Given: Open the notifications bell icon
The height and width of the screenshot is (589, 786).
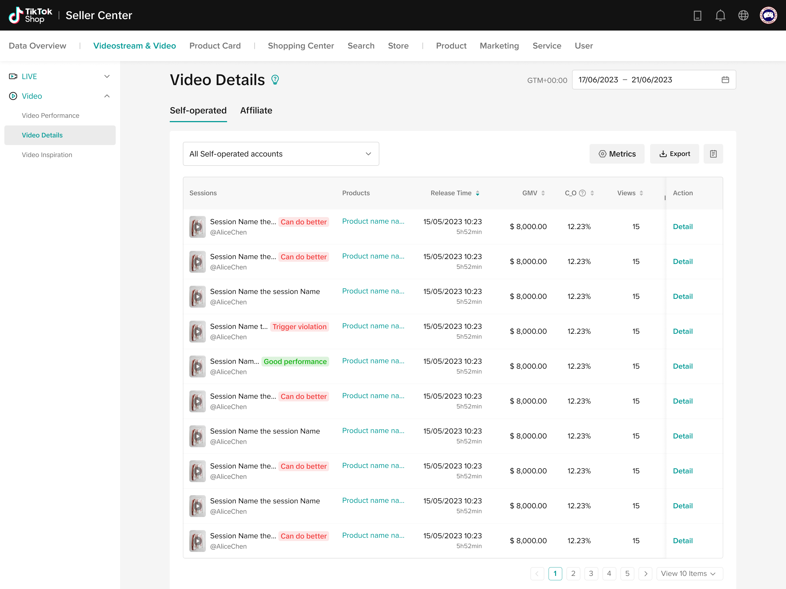Looking at the screenshot, I should point(720,15).
